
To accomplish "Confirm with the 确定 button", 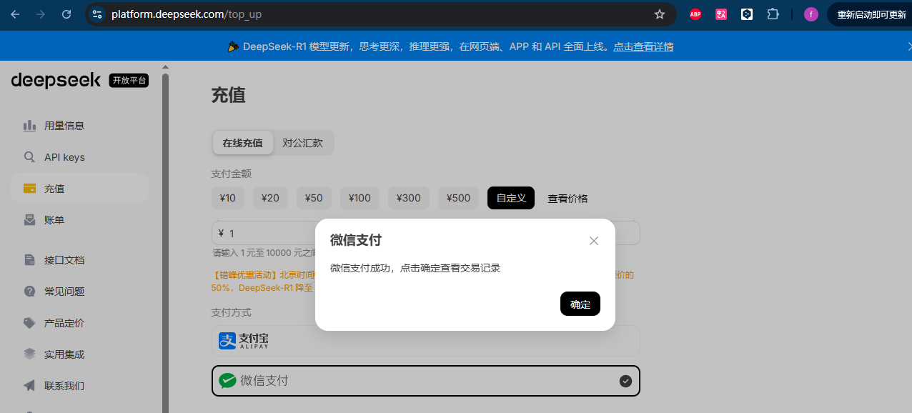I will pos(580,304).
